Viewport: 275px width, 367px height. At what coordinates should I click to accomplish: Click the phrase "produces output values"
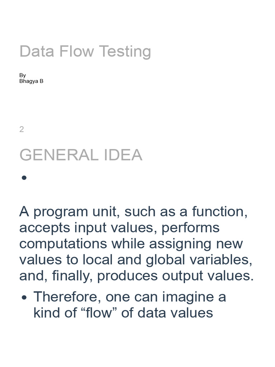(175, 276)
